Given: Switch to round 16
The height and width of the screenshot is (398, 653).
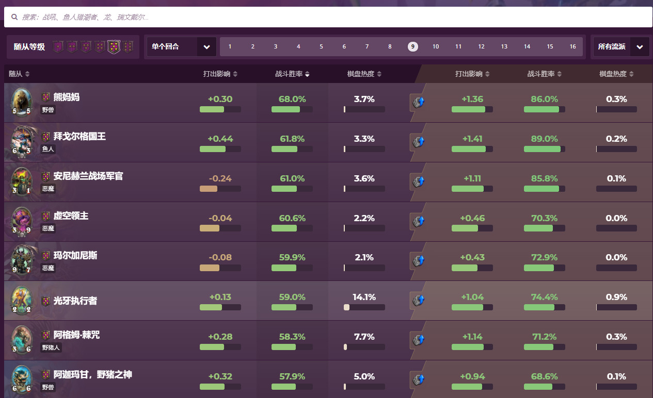Looking at the screenshot, I should pos(573,47).
